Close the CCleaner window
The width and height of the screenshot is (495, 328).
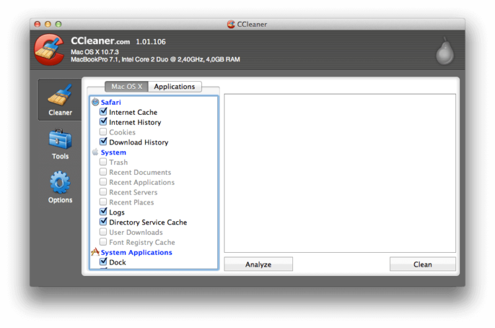[37, 24]
